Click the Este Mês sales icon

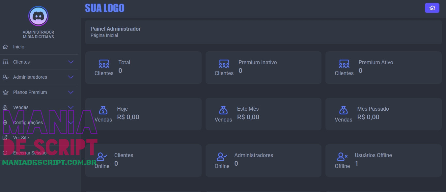pyautogui.click(x=223, y=110)
